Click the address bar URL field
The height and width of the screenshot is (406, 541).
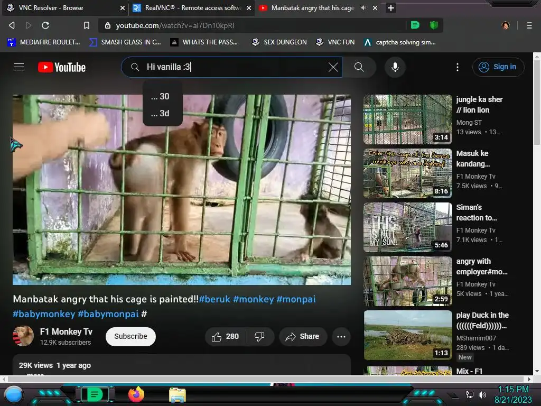(x=253, y=25)
